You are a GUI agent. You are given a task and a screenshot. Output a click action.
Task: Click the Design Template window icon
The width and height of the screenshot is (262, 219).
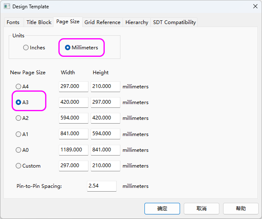click(x=7, y=7)
